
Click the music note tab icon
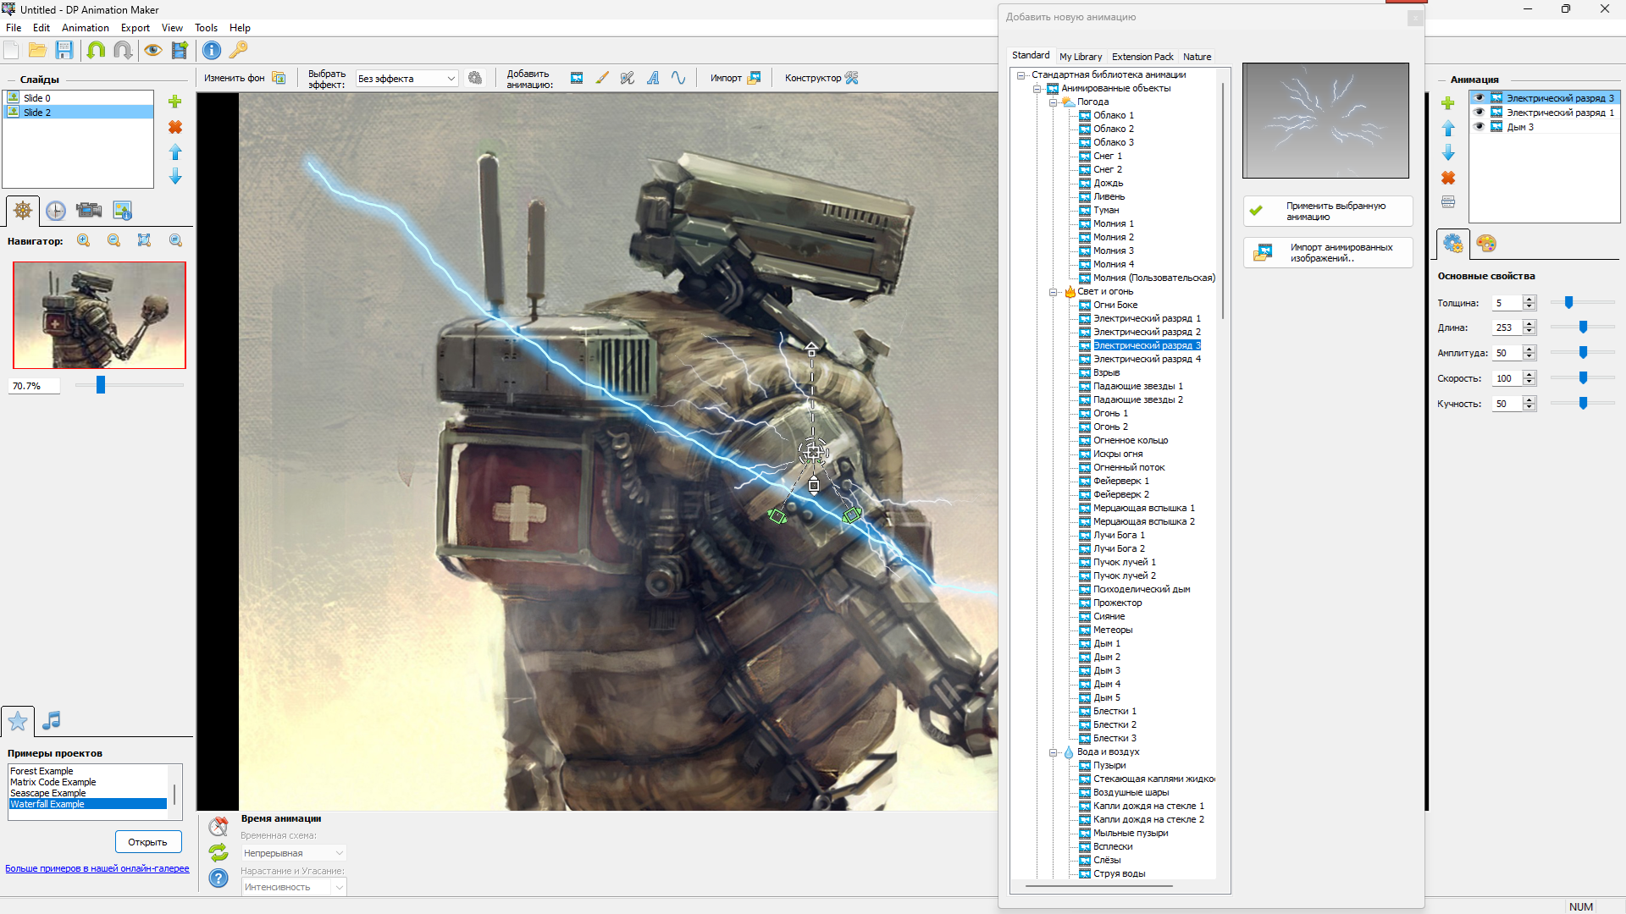tap(52, 721)
